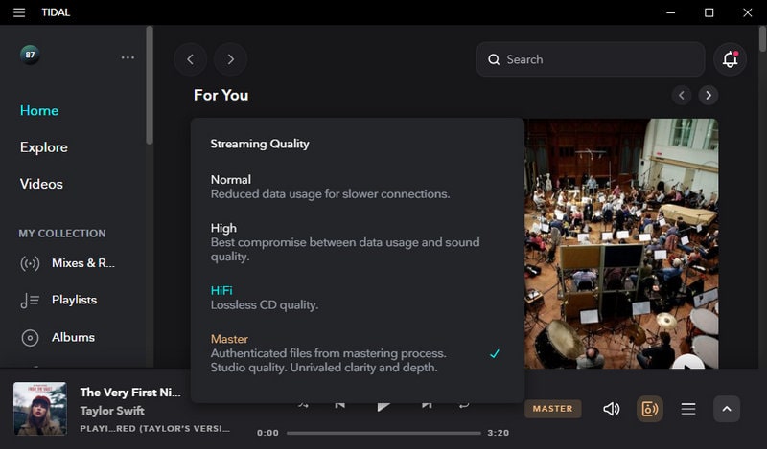Click the 0:00 elapsed time
The image size is (767, 449).
[x=267, y=433]
